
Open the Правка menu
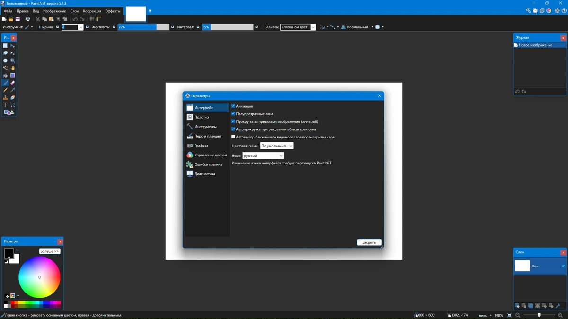[23, 11]
